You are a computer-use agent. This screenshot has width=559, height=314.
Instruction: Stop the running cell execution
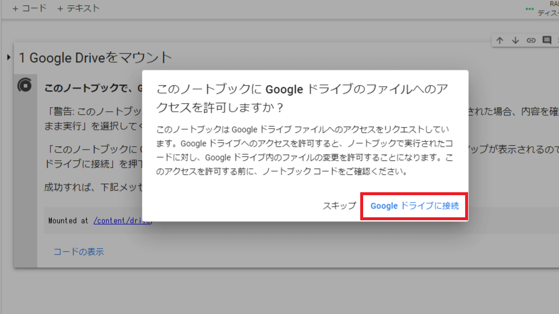click(x=25, y=85)
